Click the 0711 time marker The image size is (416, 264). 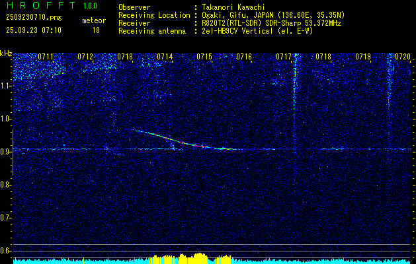point(46,57)
